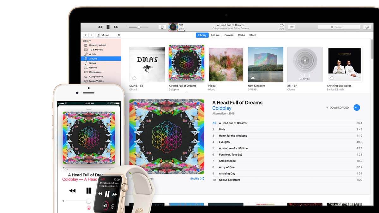Play the track Army of One
Viewport: 379px width, 213px height.
click(x=287, y=167)
